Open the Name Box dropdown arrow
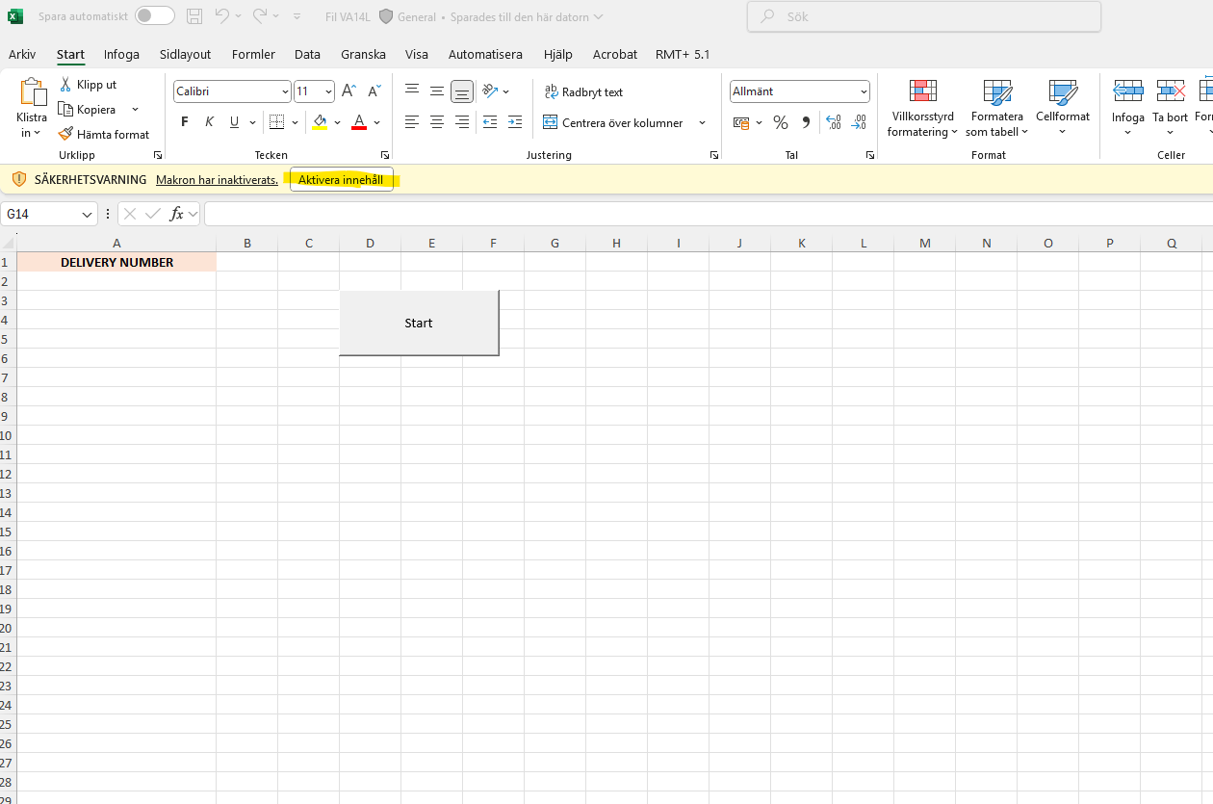 pyautogui.click(x=88, y=214)
